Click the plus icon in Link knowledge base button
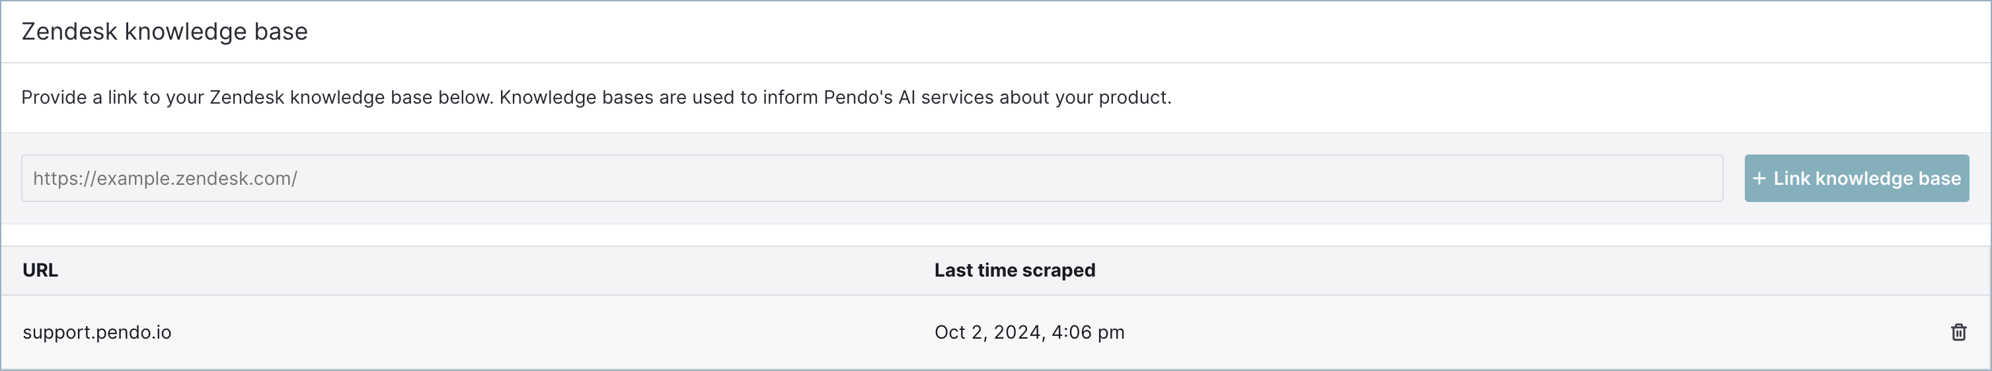 coord(1759,178)
